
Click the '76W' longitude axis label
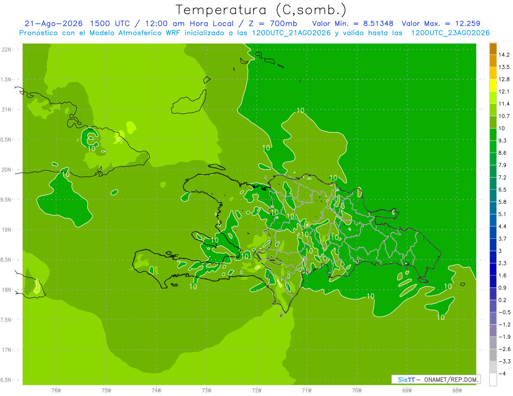56,390
